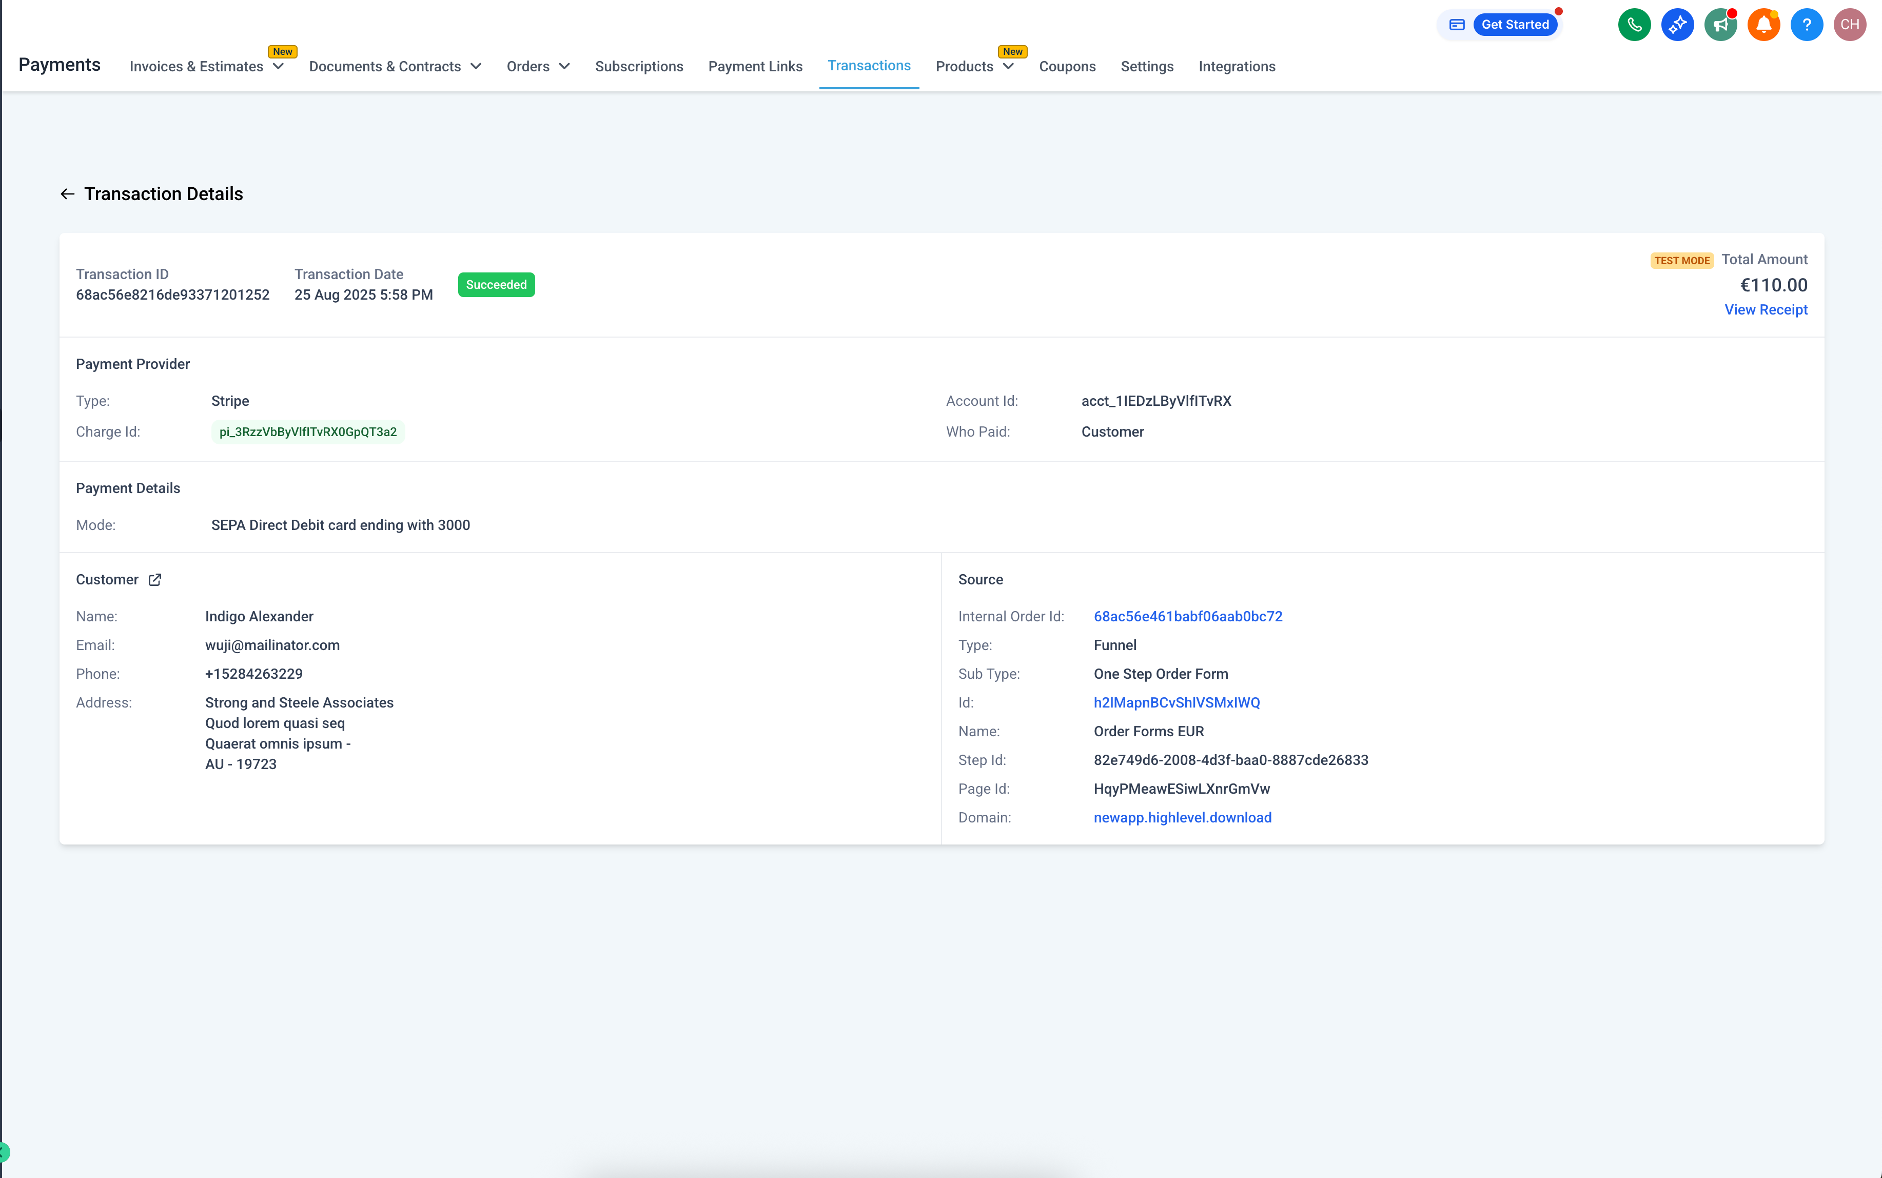Click the New badge above Products
Viewport: 1882px width, 1178px height.
[x=1012, y=51]
